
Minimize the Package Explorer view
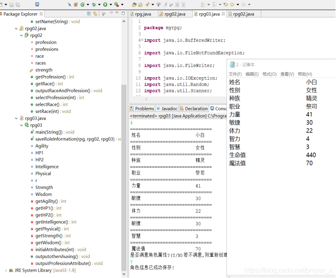coord(117,13)
